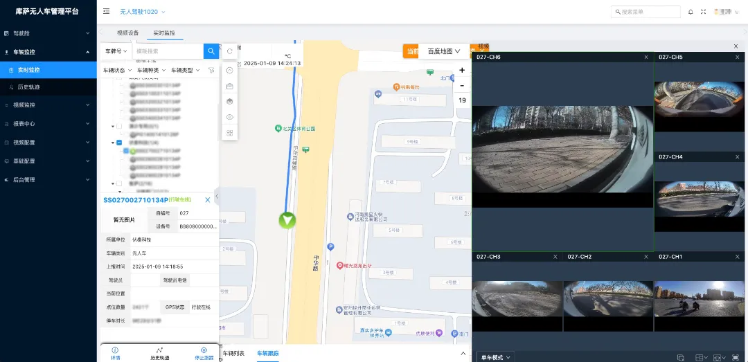Image resolution: width=748 pixels, height=362 pixels.
Task: Open the map layers stack tool
Action: pos(230,101)
